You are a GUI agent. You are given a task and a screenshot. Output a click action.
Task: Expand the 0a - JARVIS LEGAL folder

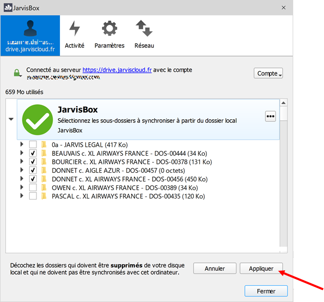pyautogui.click(x=22, y=144)
